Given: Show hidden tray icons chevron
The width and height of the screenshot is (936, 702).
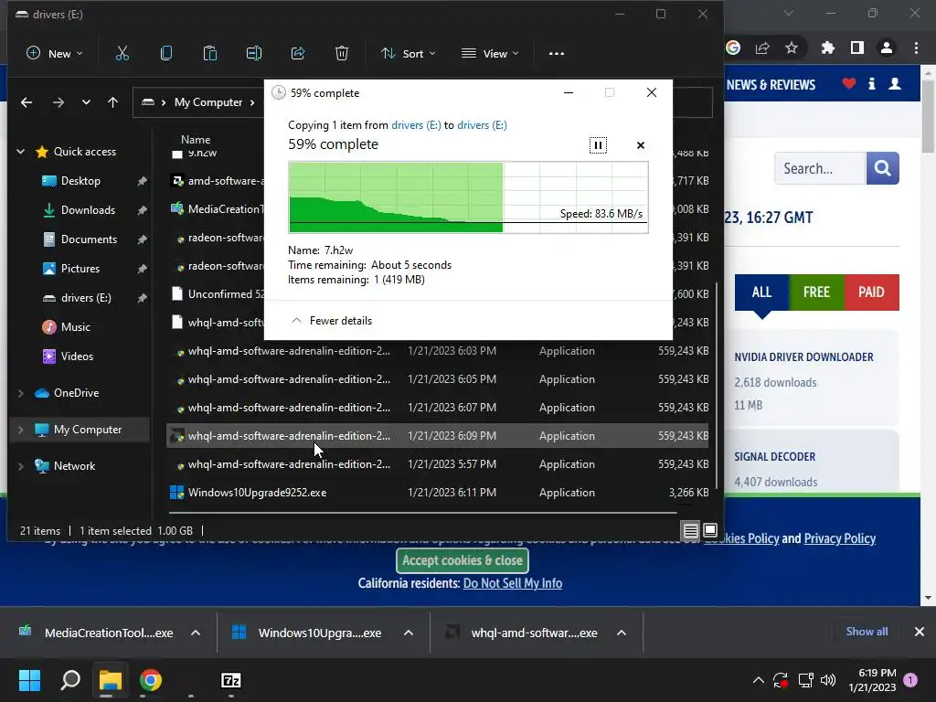Looking at the screenshot, I should click(758, 680).
